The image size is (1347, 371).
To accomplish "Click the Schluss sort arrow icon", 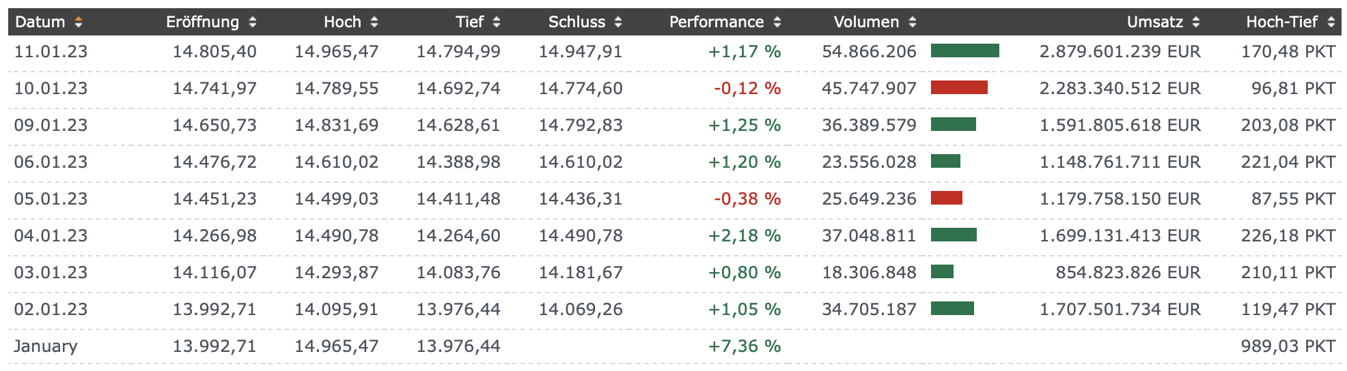I will tap(618, 23).
